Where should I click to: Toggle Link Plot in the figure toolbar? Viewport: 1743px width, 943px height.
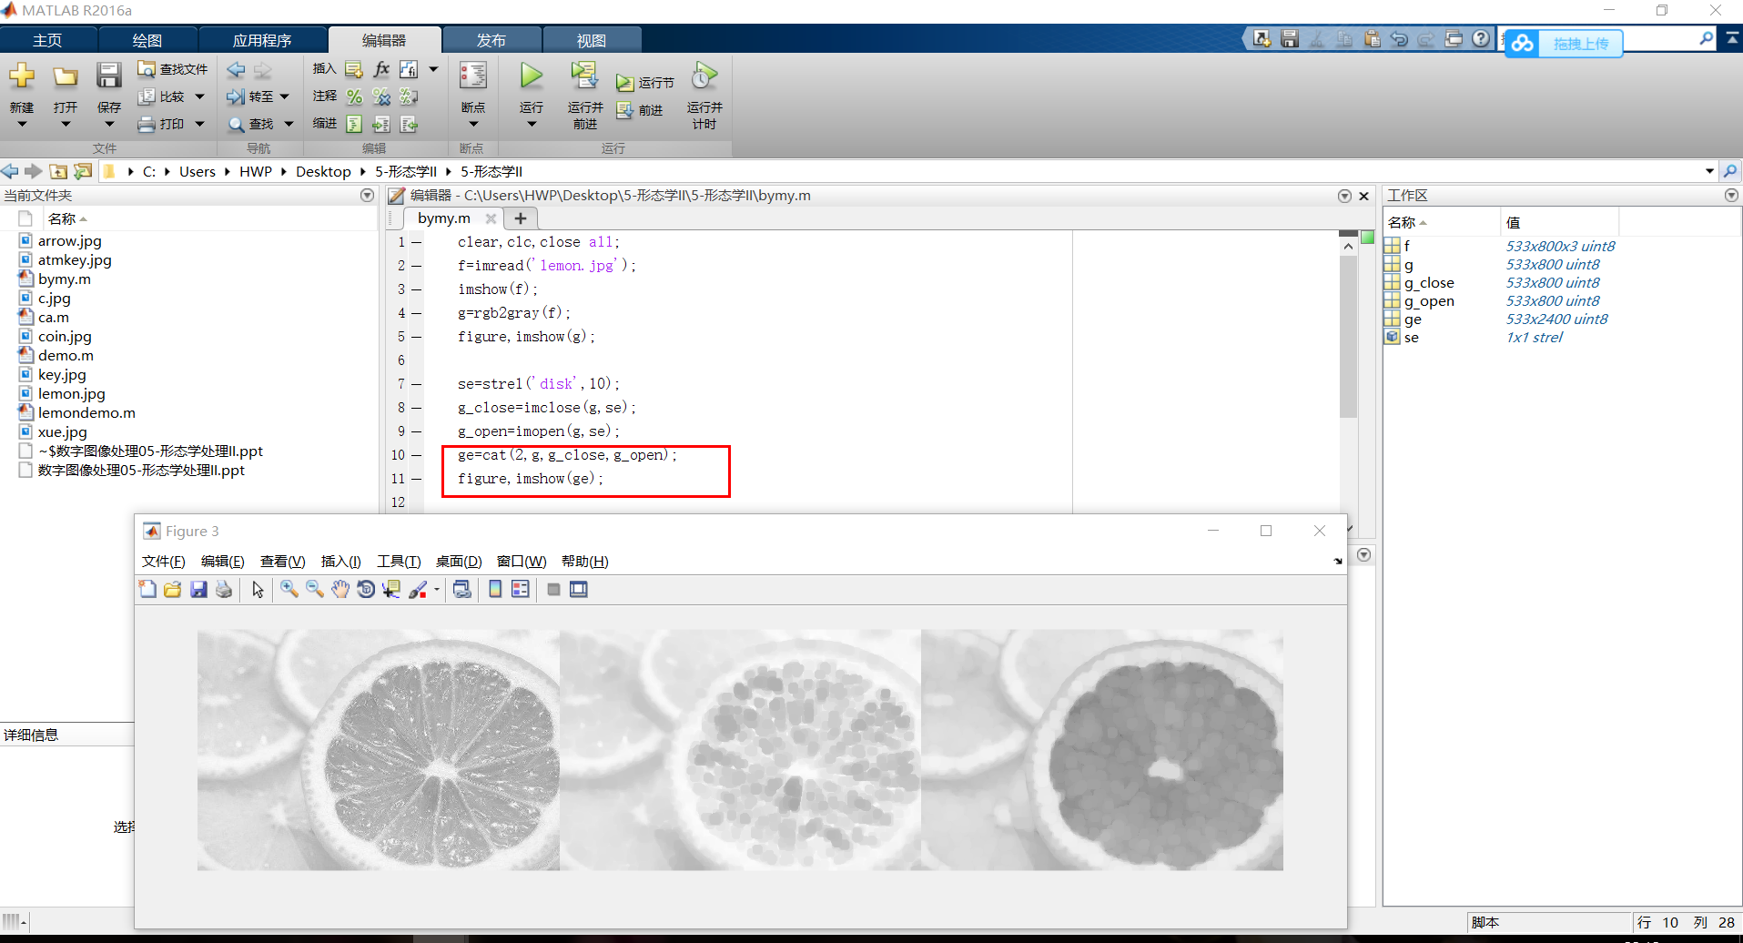tap(461, 589)
